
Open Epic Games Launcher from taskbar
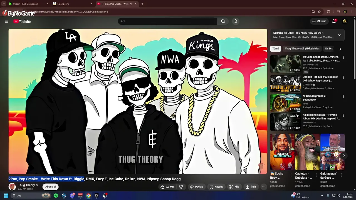tap(97, 196)
